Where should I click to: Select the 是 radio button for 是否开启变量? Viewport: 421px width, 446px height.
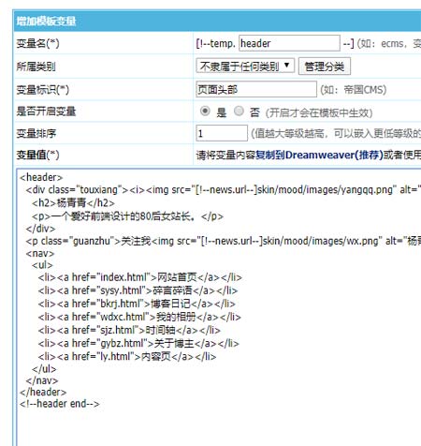click(x=205, y=111)
